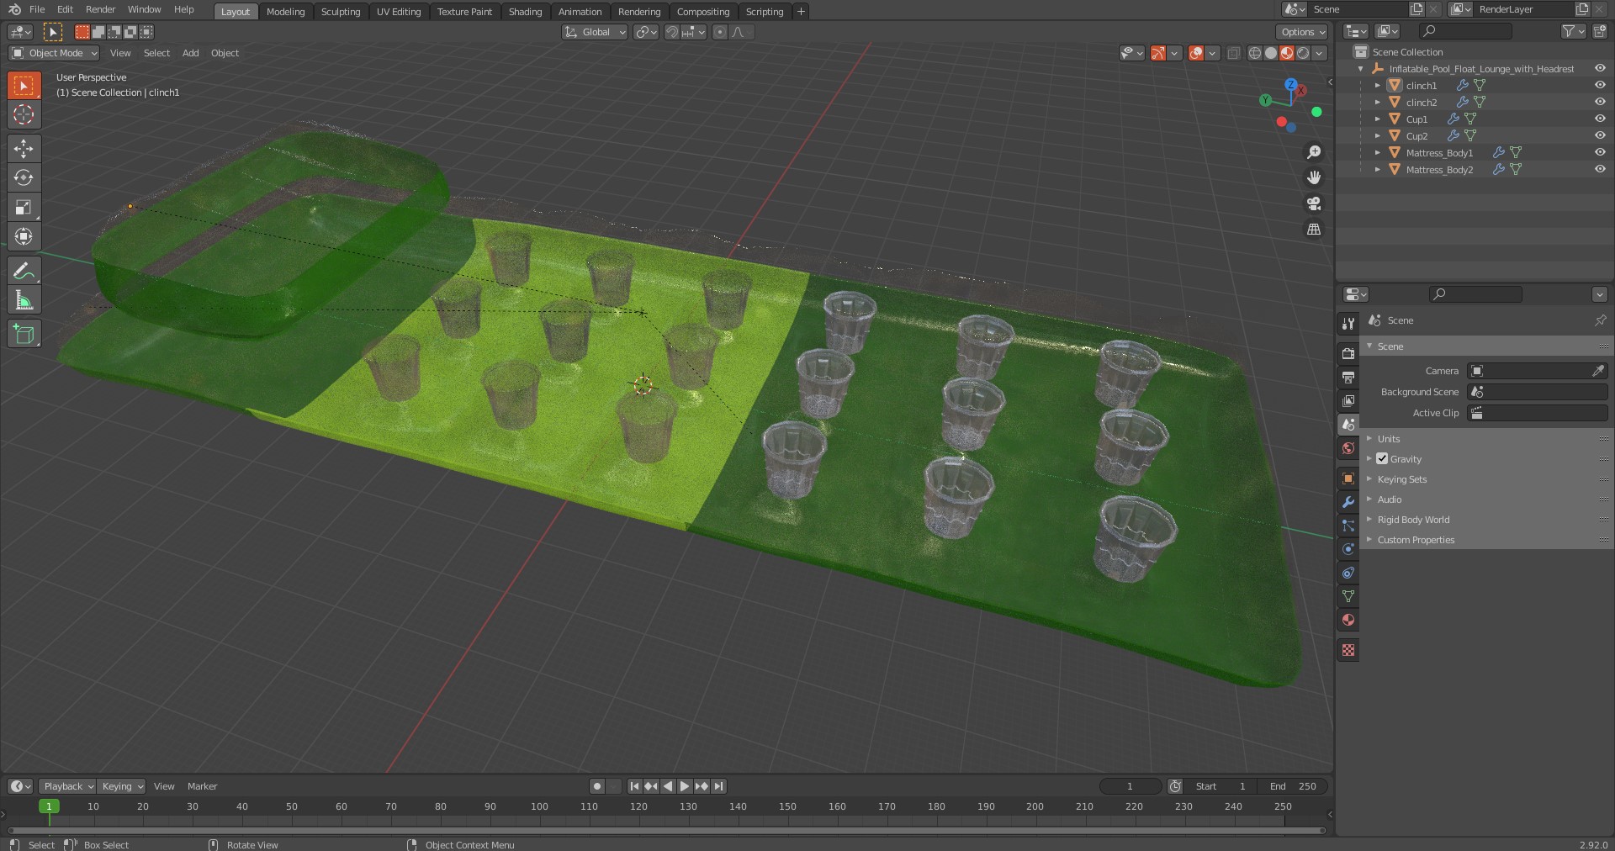This screenshot has height=851, width=1615.
Task: Open the Render menu
Action: point(100,9)
